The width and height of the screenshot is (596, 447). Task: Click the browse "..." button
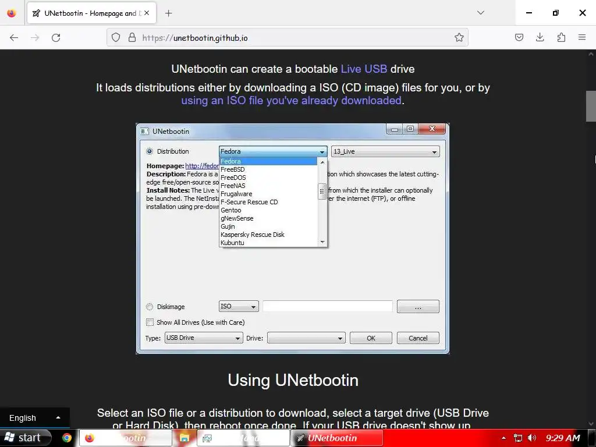(x=418, y=306)
